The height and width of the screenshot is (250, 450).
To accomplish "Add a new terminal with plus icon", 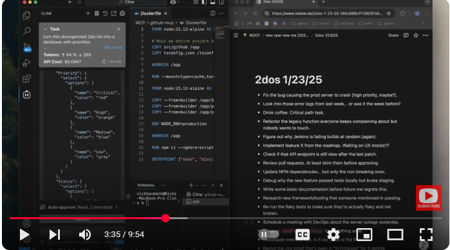I will point(191,185).
